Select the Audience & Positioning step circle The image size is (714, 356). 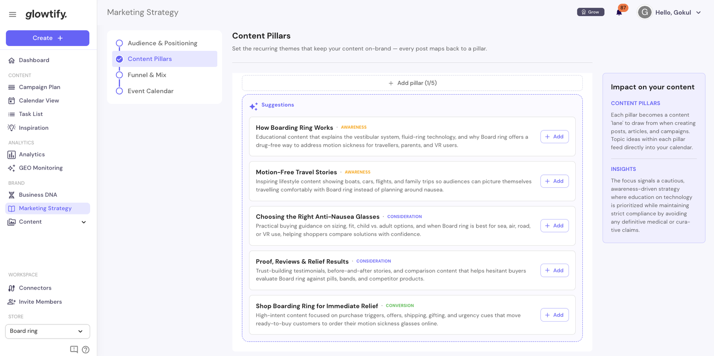click(x=119, y=43)
